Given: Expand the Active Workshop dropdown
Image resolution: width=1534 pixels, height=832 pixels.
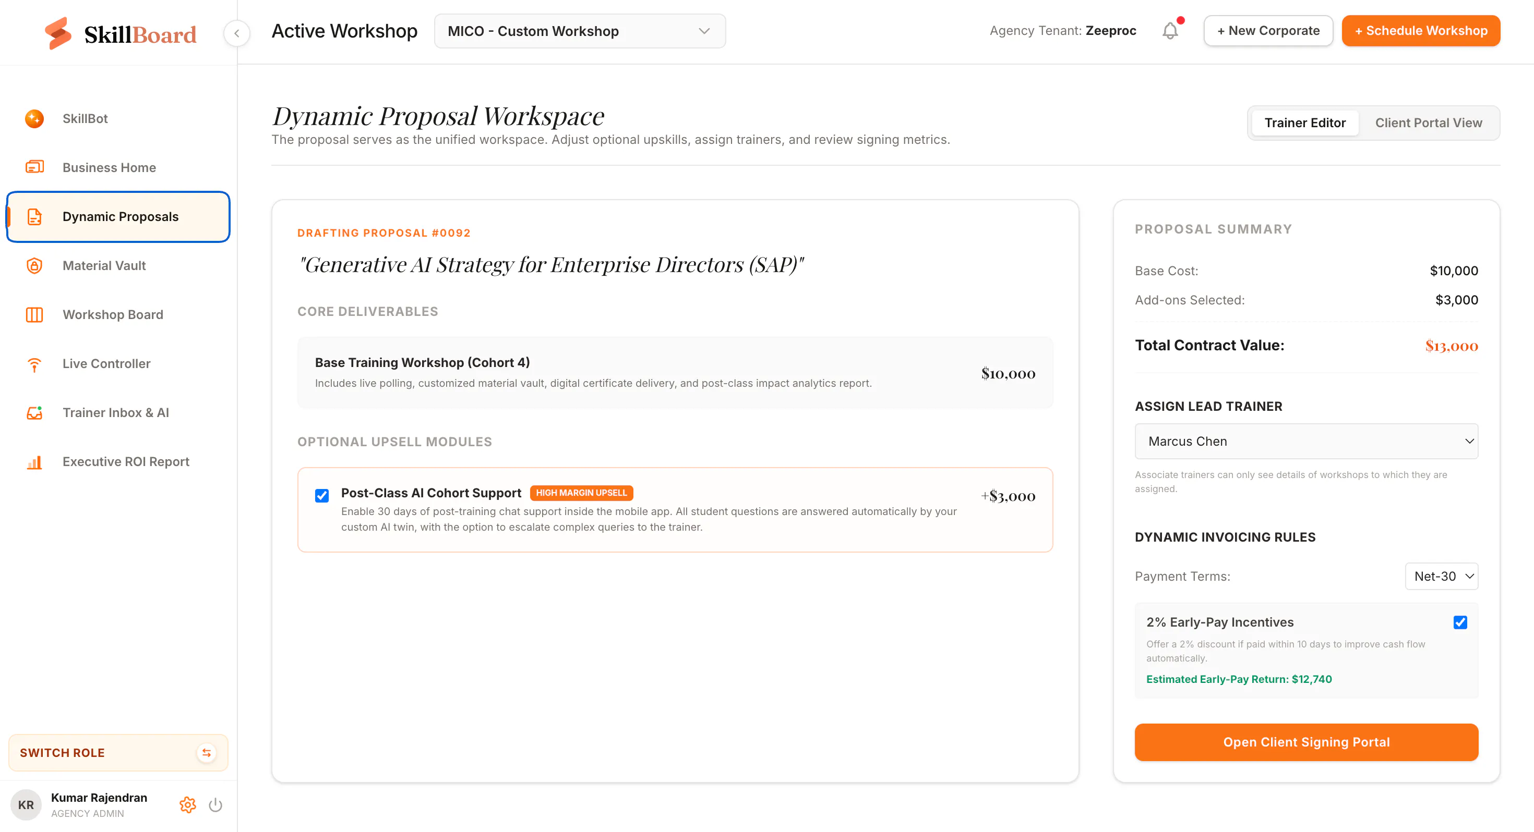Looking at the screenshot, I should tap(579, 31).
